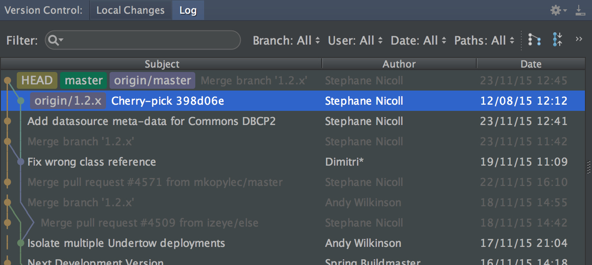Click the origin/1.2.x commit graph node
This screenshot has height=265, width=592.
[21, 101]
